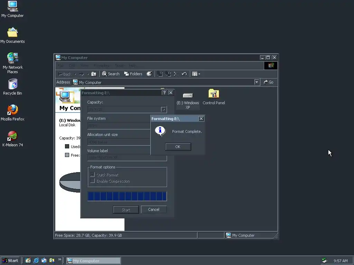Screen dimensions: 354x265
Task: Open the View menu
Action: click(x=84, y=66)
